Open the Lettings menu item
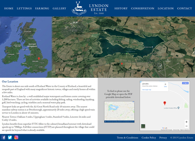 [24, 8]
